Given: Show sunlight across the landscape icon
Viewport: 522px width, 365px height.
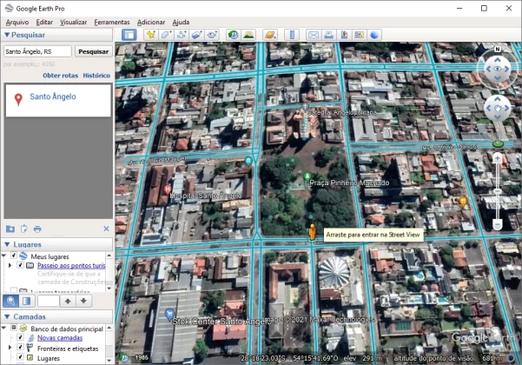Looking at the screenshot, I should click(x=248, y=35).
